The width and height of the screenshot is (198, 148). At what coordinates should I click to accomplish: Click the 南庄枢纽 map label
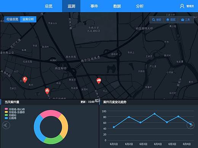point(61,68)
